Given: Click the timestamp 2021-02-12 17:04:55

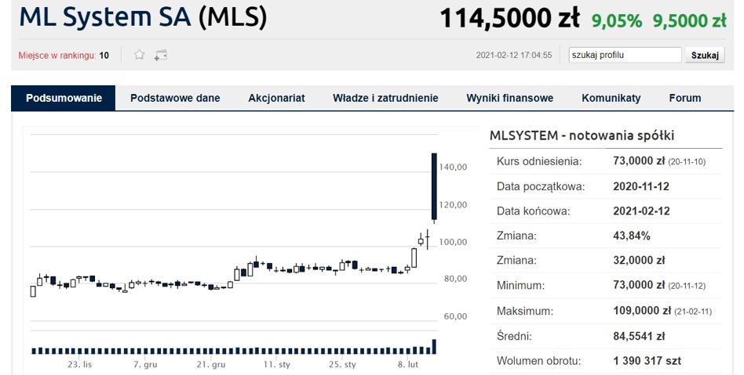Looking at the screenshot, I should 514,55.
